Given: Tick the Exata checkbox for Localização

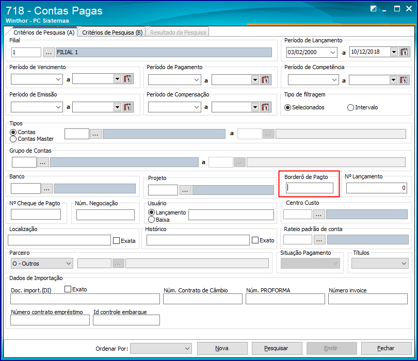Looking at the screenshot, I should tap(116, 240).
